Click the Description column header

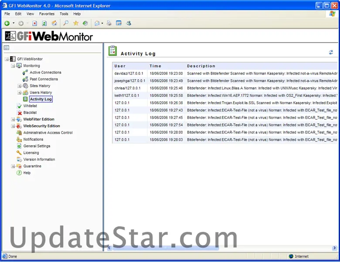point(201,66)
